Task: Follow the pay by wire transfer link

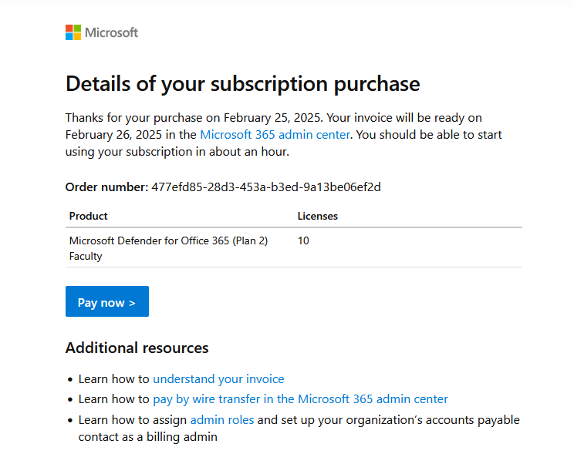Action: point(300,399)
